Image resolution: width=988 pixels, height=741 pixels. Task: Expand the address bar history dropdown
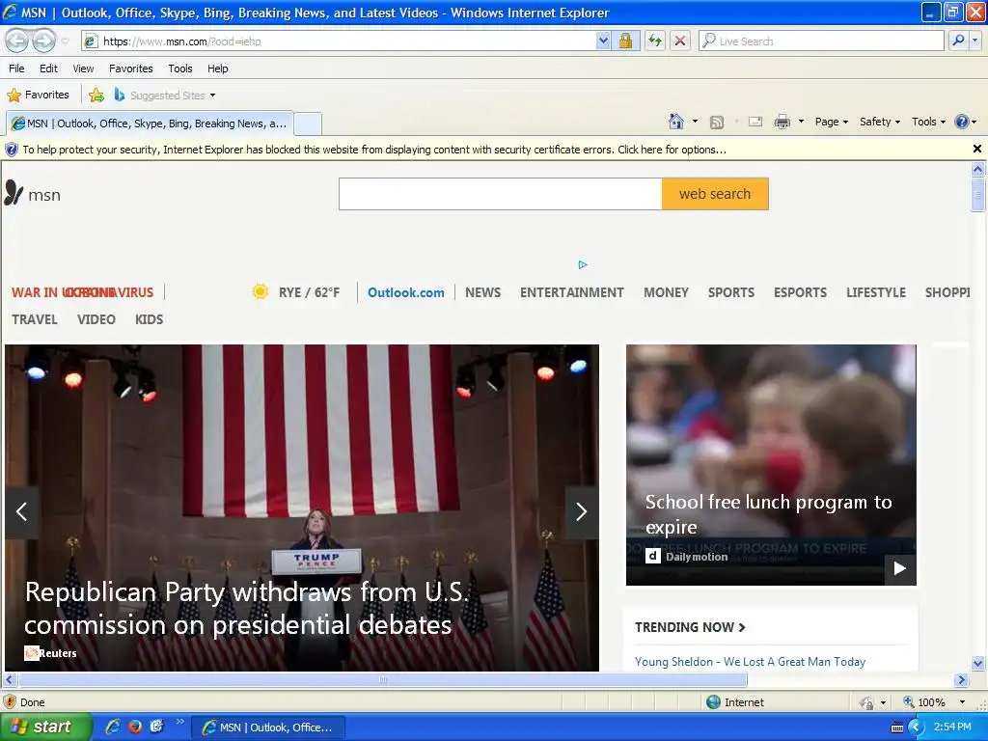click(x=603, y=41)
